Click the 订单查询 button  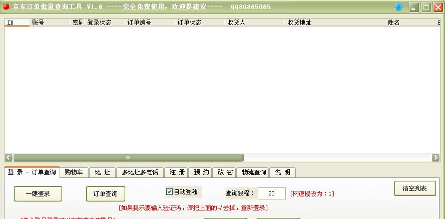106,194
